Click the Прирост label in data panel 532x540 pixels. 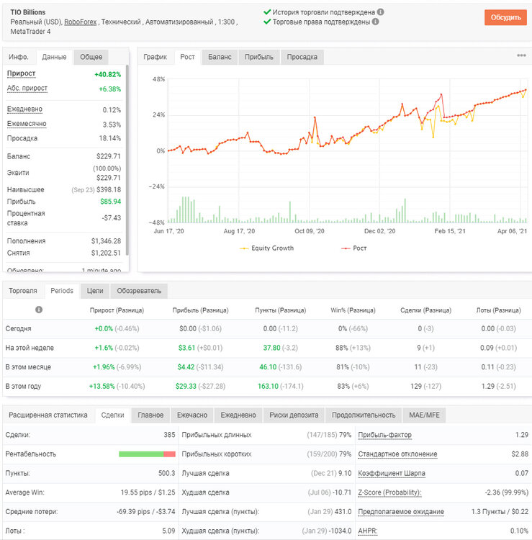point(21,73)
